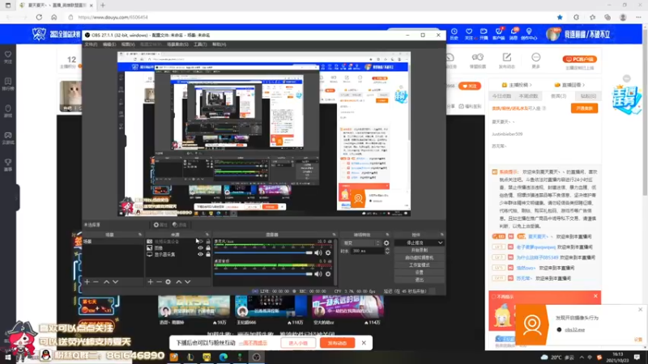
Task: Click the browser address bar URL
Action: (113, 17)
